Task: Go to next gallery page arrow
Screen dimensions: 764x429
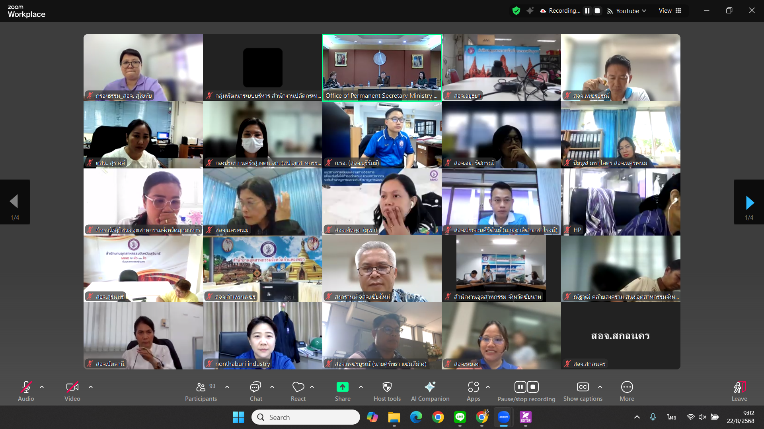Action: pos(749,203)
